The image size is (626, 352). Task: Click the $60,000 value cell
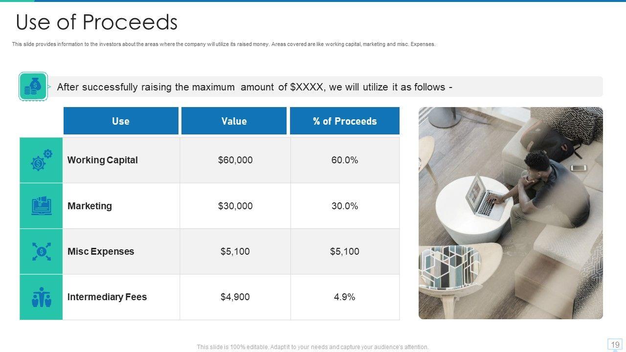pyautogui.click(x=235, y=160)
